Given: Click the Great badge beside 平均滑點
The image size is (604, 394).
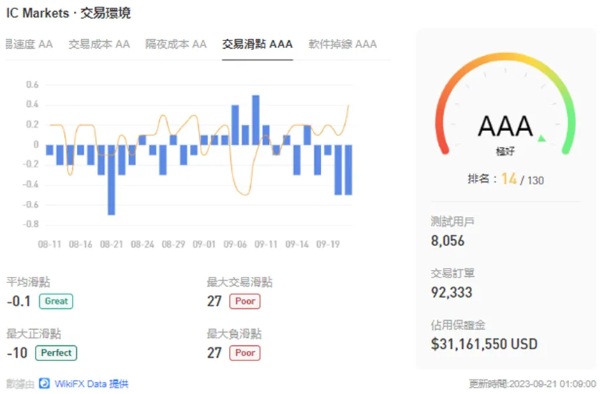Looking at the screenshot, I should [57, 301].
